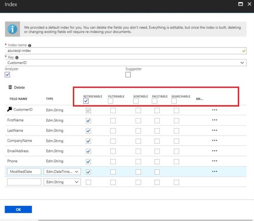Click the Index name text field
Viewport: 254px width, 221px height.
pos(126,51)
